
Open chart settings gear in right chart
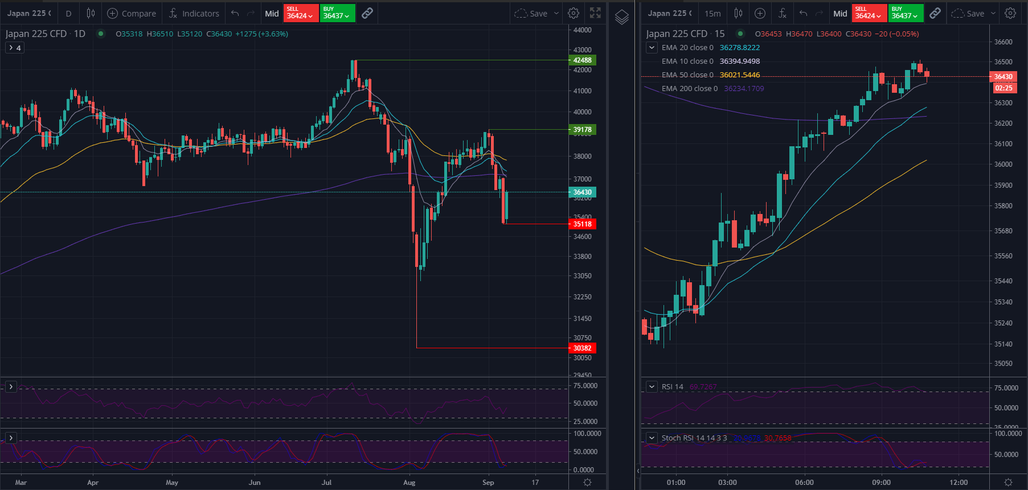click(x=1010, y=13)
